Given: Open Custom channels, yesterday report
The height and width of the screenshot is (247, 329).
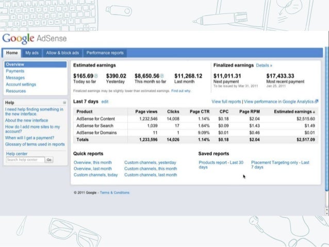Looking at the screenshot, I should [x=150, y=162].
